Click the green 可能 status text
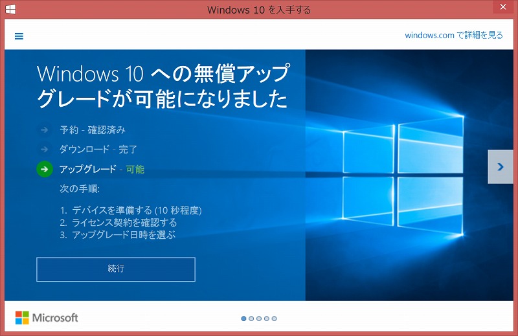This screenshot has width=518, height=336. [135, 170]
